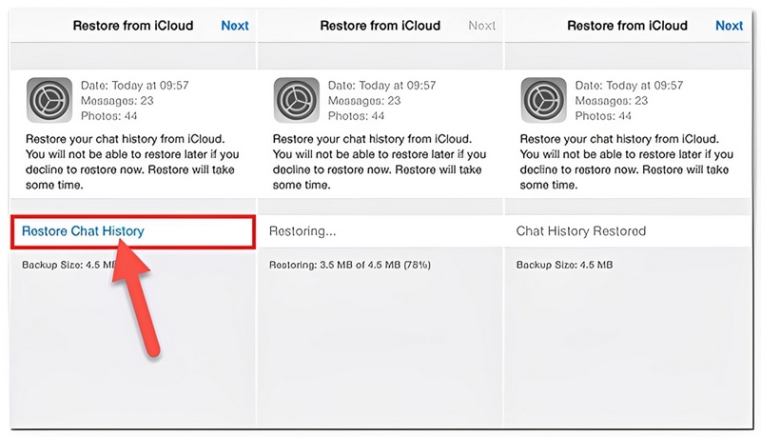Click 'Restore from iCloud' title above Restore Chat History

click(133, 26)
